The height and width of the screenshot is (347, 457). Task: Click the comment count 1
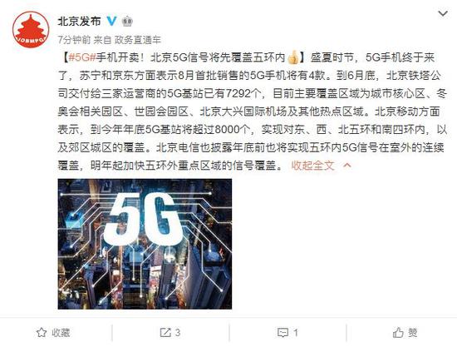(296, 332)
